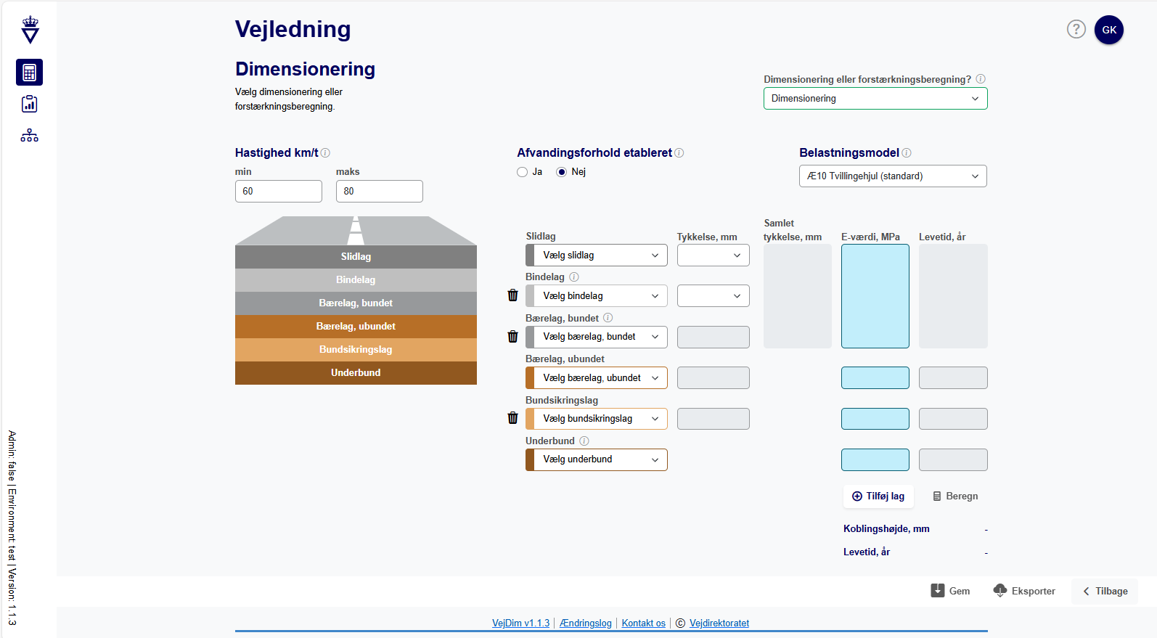The width and height of the screenshot is (1157, 638).
Task: Click the help question mark icon
Action: pos(1076,29)
